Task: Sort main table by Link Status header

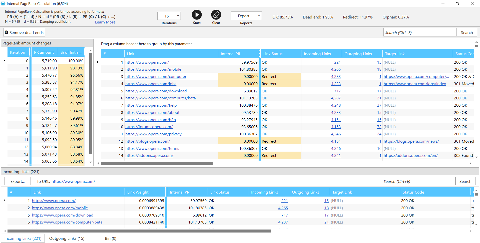Action: pyautogui.click(x=281, y=54)
